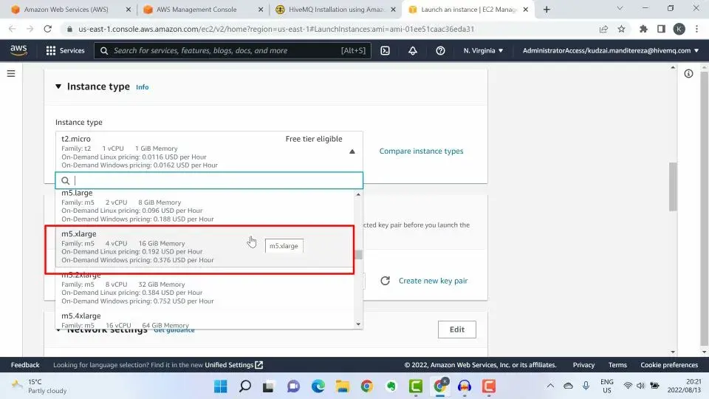Open the Feedback link
Screen dimensions: 709x399
pos(25,365)
